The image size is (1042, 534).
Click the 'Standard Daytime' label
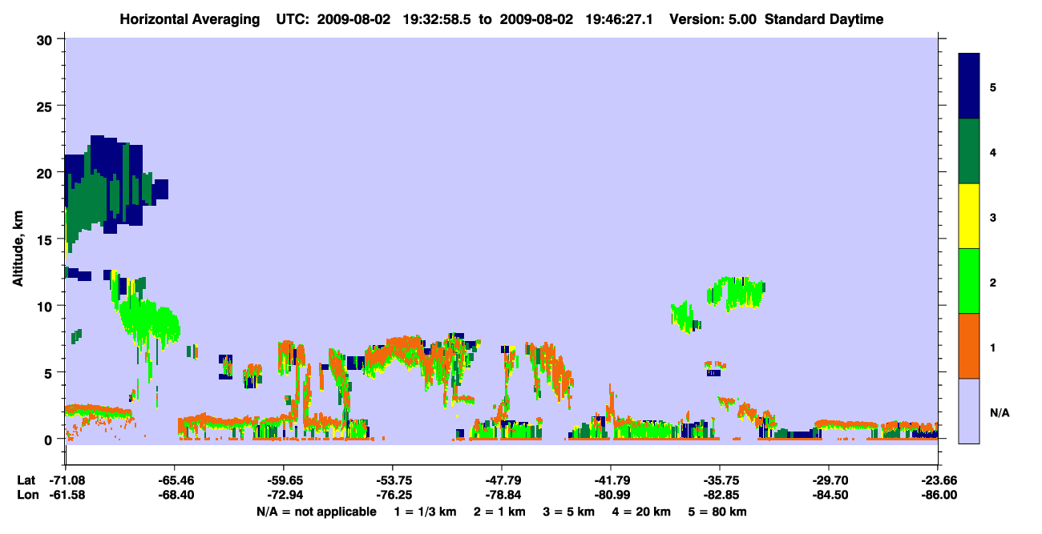(824, 19)
